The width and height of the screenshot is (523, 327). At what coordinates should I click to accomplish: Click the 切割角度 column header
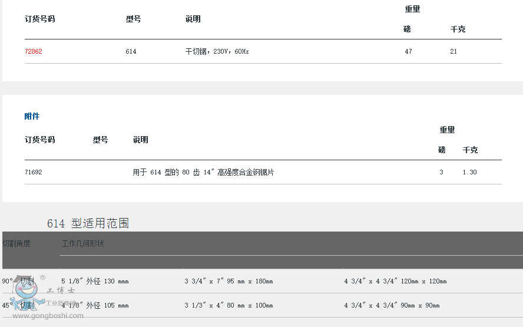click(x=16, y=243)
